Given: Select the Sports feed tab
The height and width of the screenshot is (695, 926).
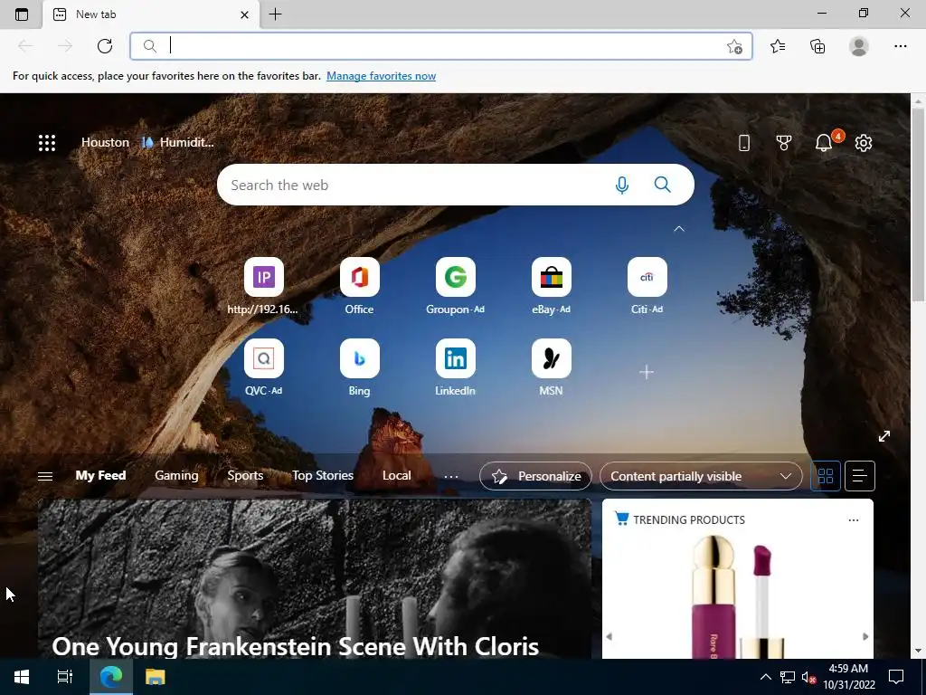Looking at the screenshot, I should (245, 475).
